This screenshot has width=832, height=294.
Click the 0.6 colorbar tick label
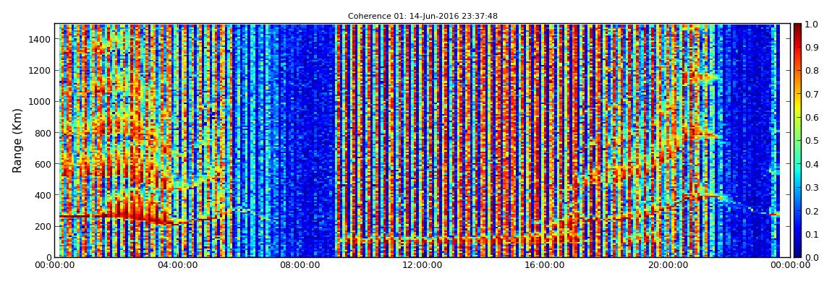tap(811, 118)
